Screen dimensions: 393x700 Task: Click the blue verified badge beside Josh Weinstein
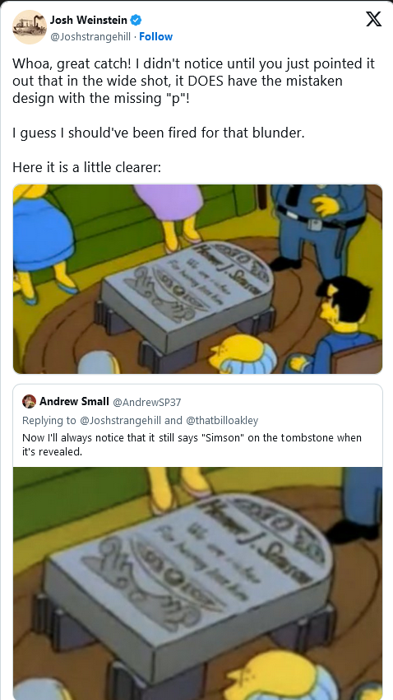click(x=136, y=20)
